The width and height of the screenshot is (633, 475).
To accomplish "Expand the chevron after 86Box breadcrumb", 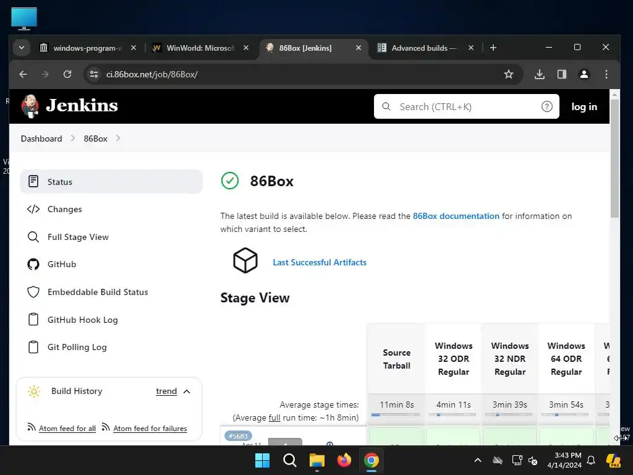I will click(x=118, y=138).
